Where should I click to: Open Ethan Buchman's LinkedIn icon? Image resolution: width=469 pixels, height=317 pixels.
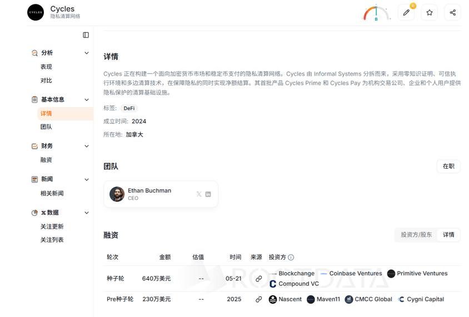[x=208, y=194]
